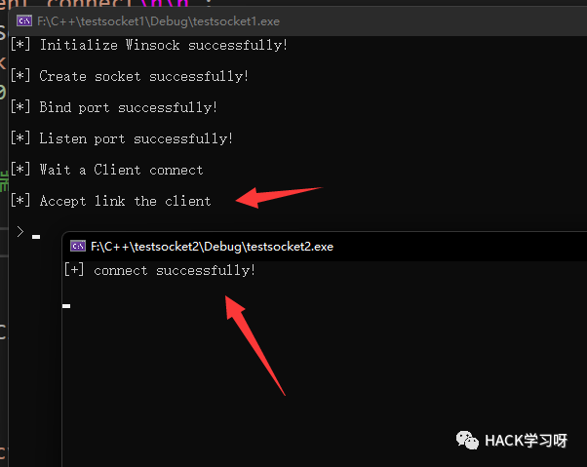Click the testsocket1.exe console window icon
This screenshot has width=587, height=467.
(x=24, y=19)
